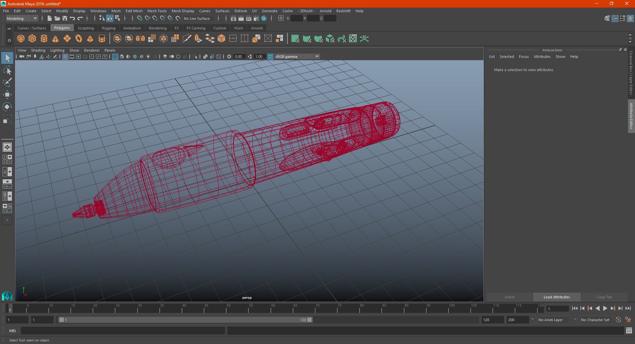This screenshot has width=635, height=344.
Task: Switch to the Sculpting shelf tab
Action: tap(86, 28)
